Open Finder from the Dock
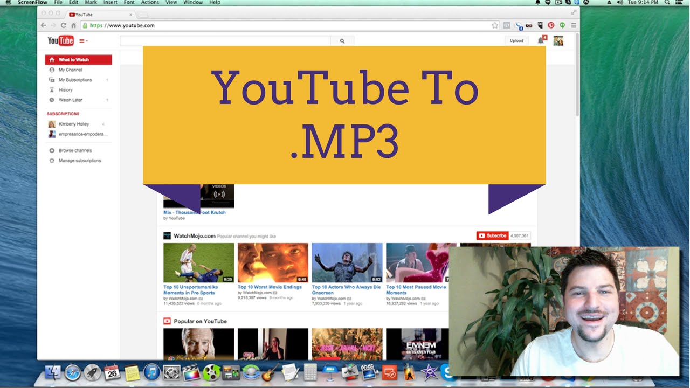Image resolution: width=690 pixels, height=388 pixels. click(x=53, y=372)
